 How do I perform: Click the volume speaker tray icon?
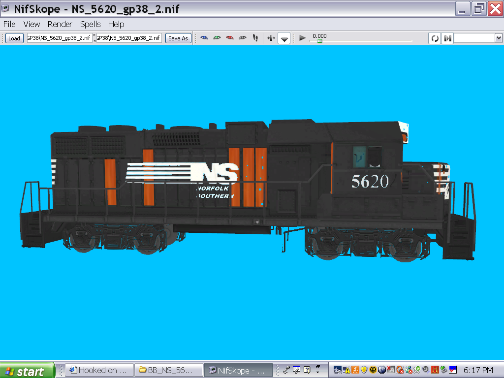[x=426, y=370]
